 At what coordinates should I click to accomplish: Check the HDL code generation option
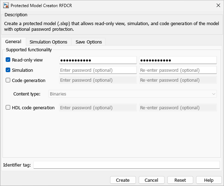[8, 107]
